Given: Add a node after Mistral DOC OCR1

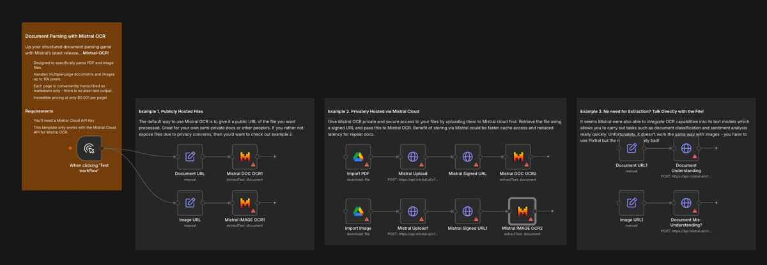Looking at the screenshot, I should [x=275, y=156].
